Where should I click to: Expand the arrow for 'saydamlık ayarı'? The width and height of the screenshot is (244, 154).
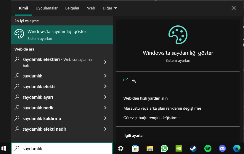(x=105, y=97)
